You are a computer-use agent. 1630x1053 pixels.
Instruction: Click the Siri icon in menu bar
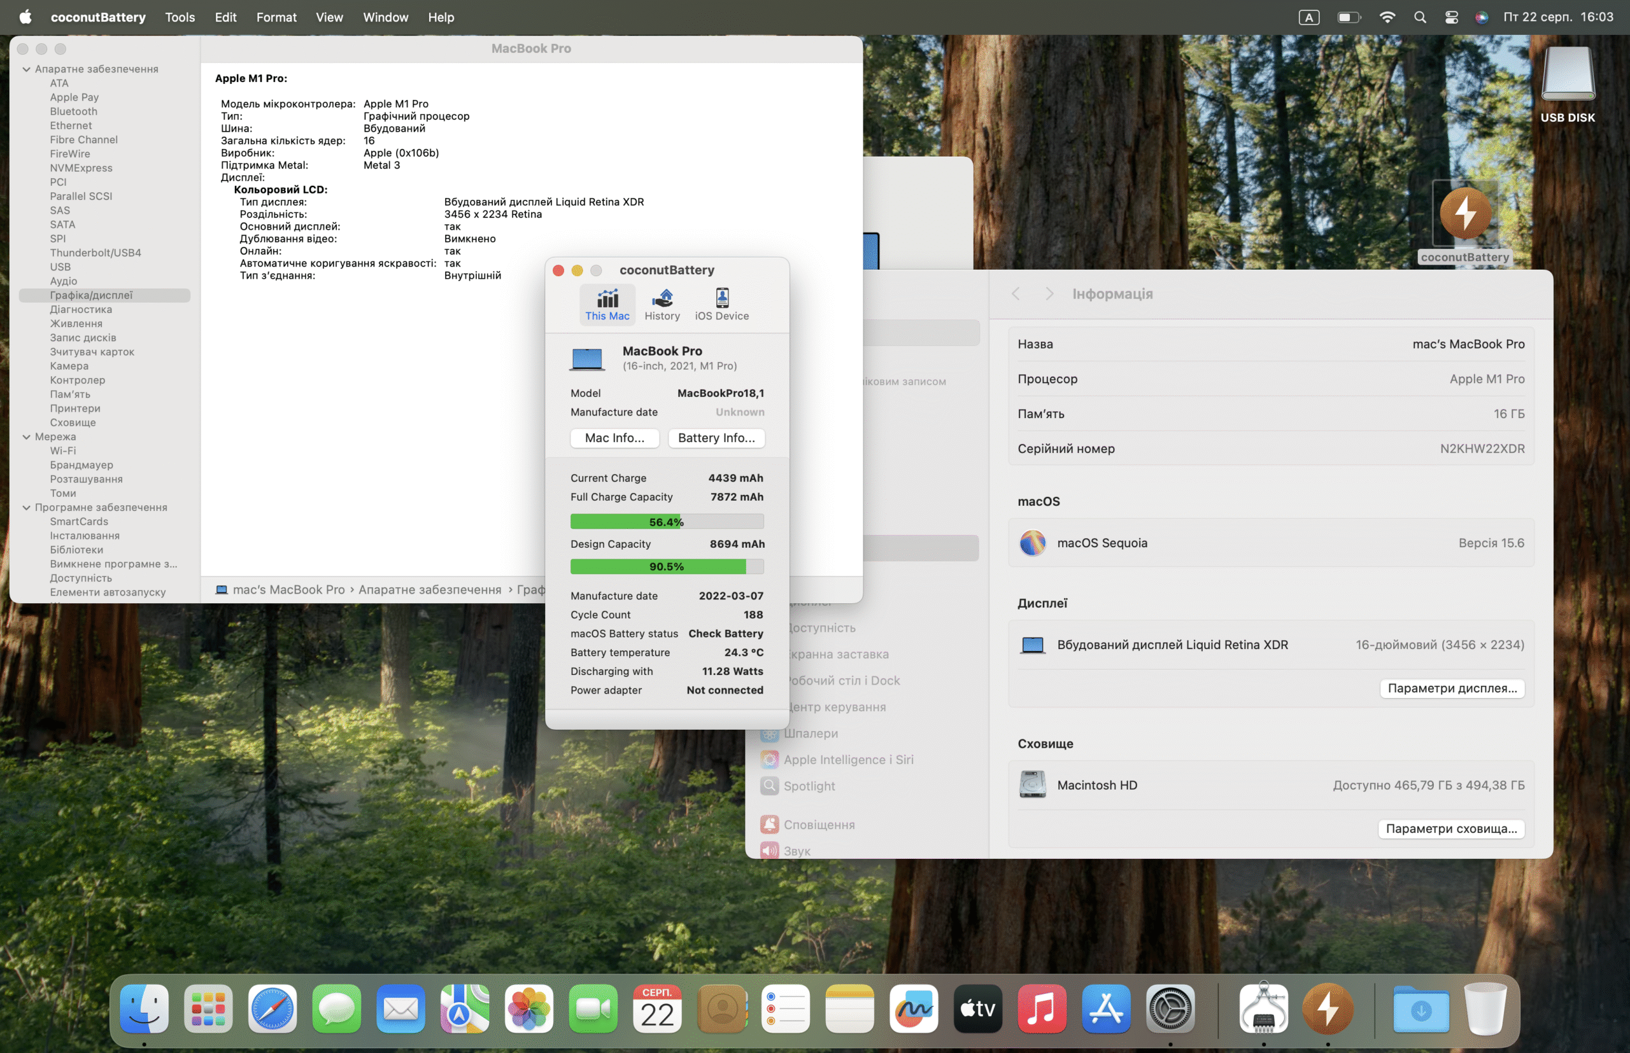tap(1481, 17)
